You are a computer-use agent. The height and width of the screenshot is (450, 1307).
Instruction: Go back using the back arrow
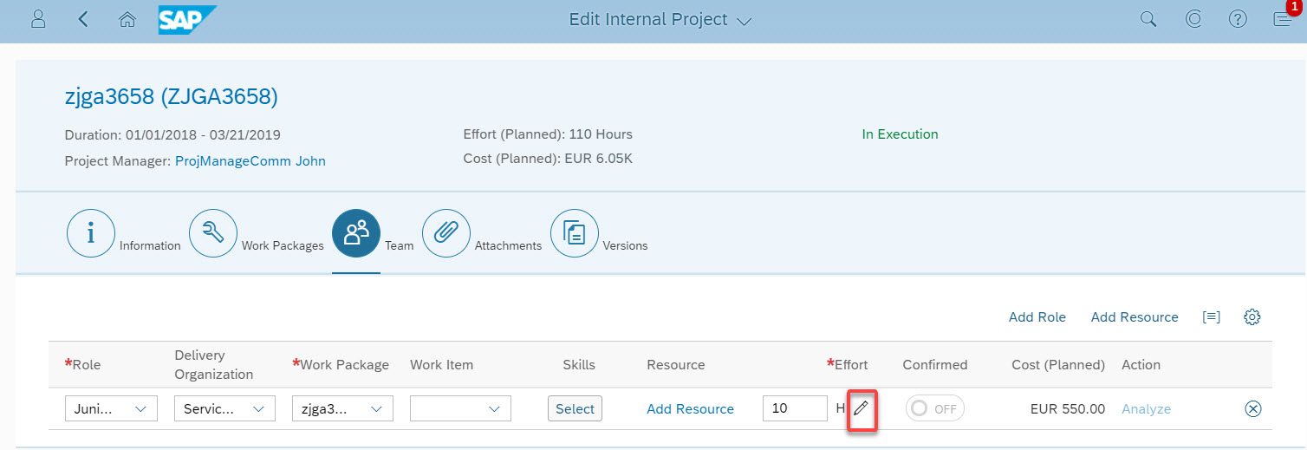point(83,19)
